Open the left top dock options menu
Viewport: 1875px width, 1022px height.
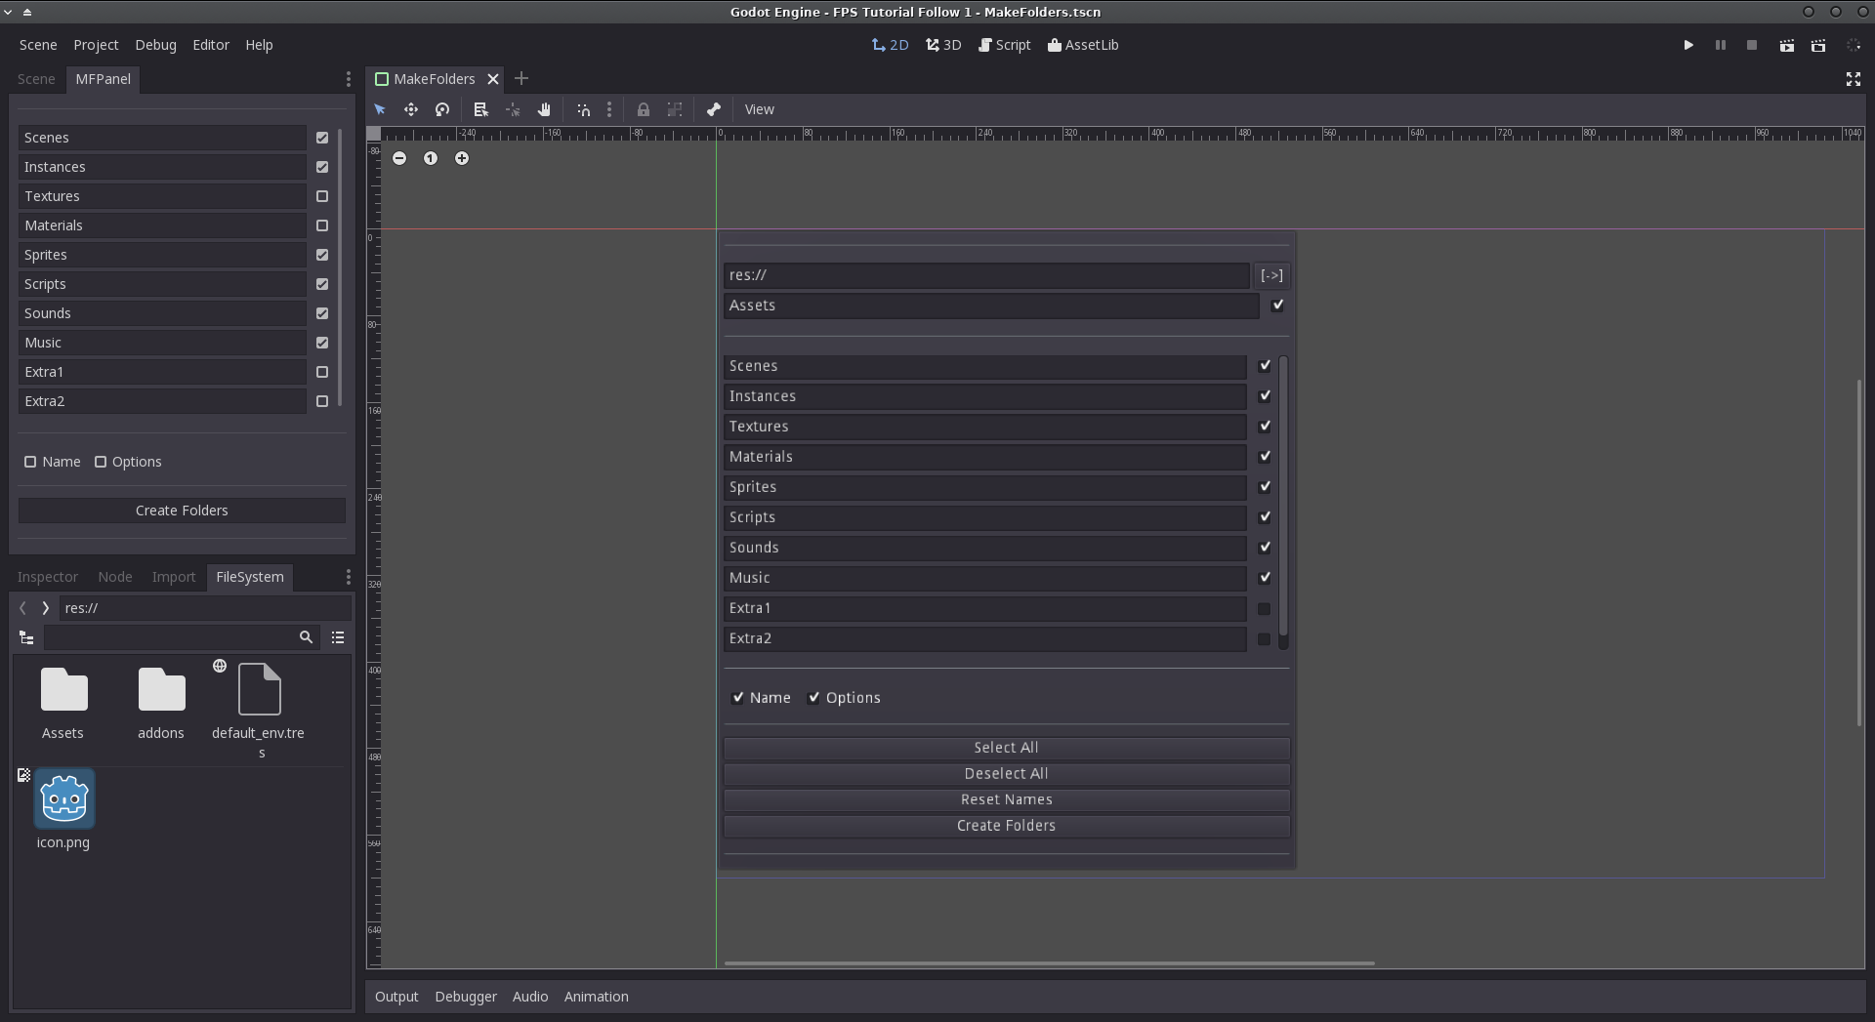coord(349,79)
